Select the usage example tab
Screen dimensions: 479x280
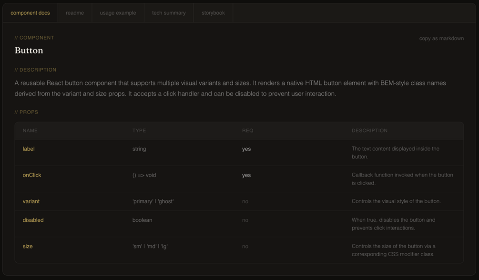[118, 13]
